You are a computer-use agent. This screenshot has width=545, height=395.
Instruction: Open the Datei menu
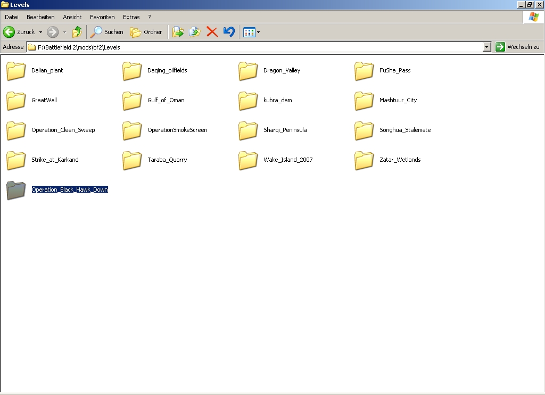12,17
